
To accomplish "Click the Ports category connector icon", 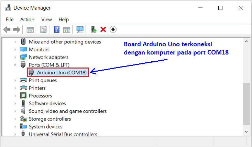I will (x=23, y=64).
